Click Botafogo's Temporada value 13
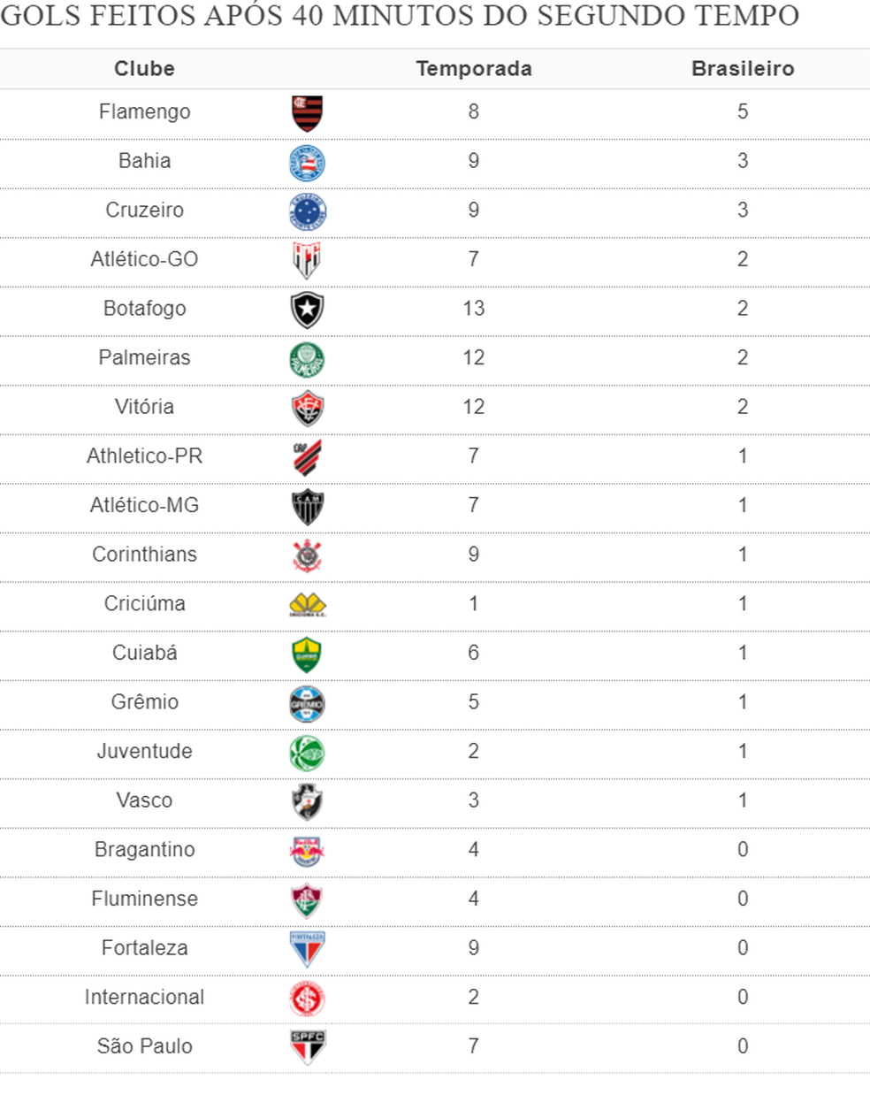 (474, 309)
